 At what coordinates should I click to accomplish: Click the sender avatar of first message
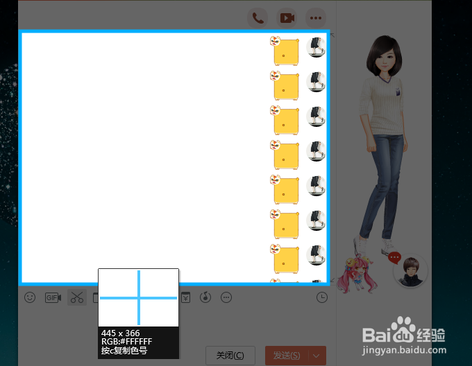pos(316,47)
